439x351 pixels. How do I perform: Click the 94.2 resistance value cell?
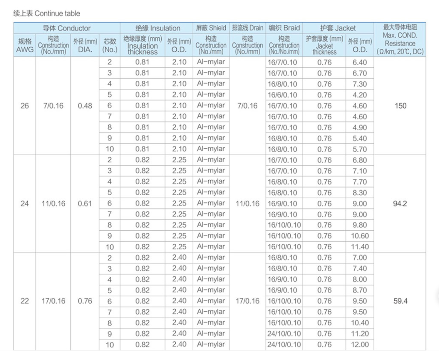coord(400,204)
